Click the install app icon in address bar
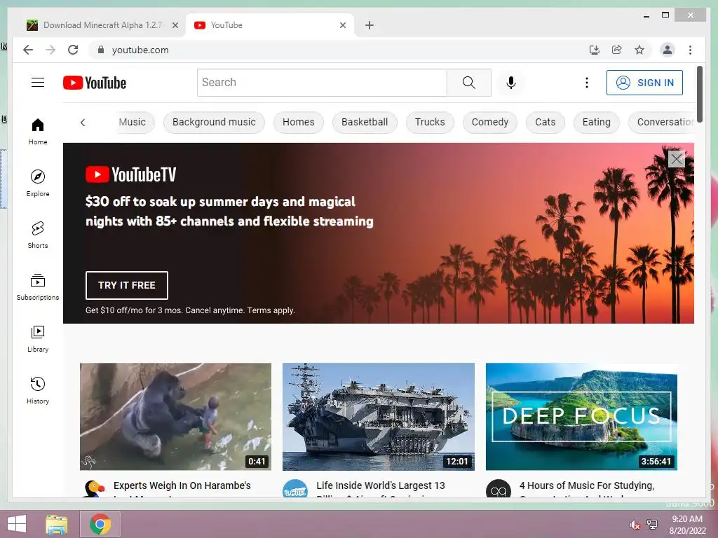 594,50
